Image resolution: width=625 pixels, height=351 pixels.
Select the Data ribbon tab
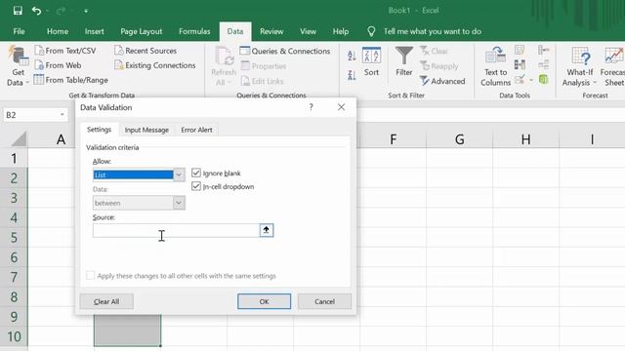[x=235, y=31]
